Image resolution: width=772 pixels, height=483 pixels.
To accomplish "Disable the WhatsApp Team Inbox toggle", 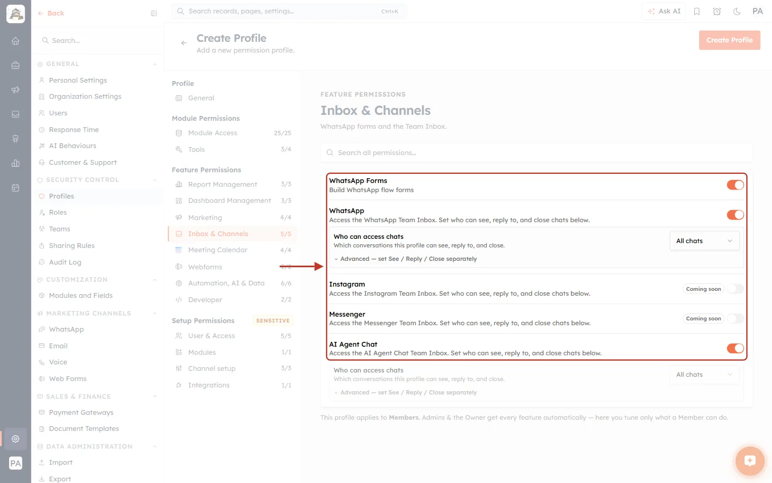I will point(735,215).
